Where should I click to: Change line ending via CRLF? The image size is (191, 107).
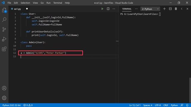[166, 105]
